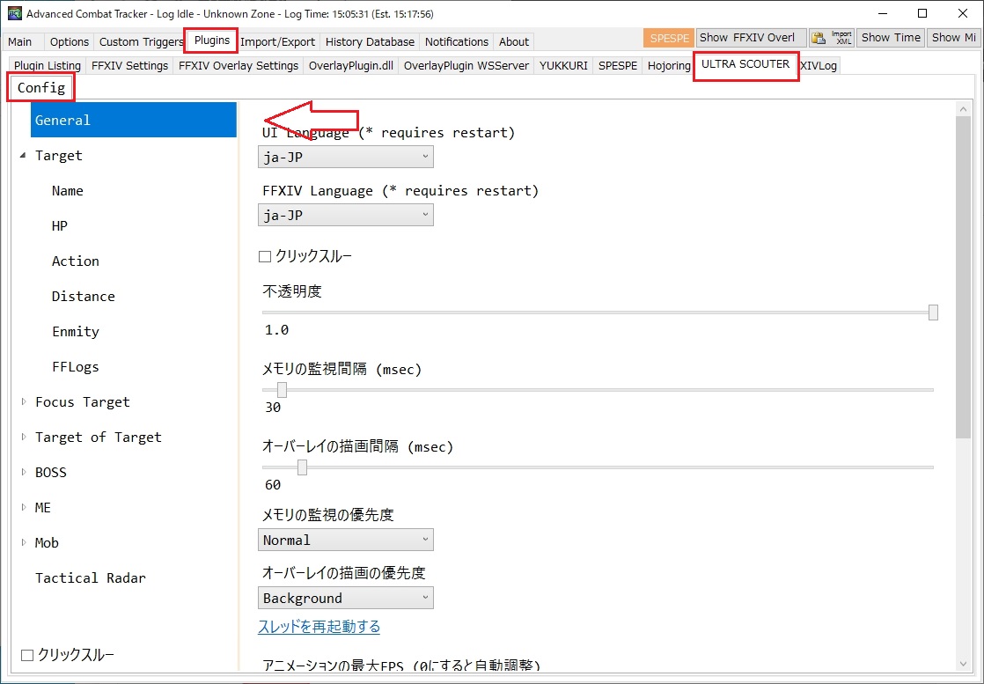Image resolution: width=984 pixels, height=684 pixels.
Task: Select the Config tab
Action: click(40, 87)
